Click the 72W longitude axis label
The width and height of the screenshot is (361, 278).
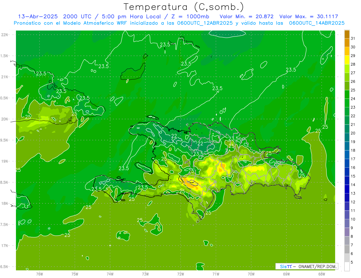click(x=180, y=274)
